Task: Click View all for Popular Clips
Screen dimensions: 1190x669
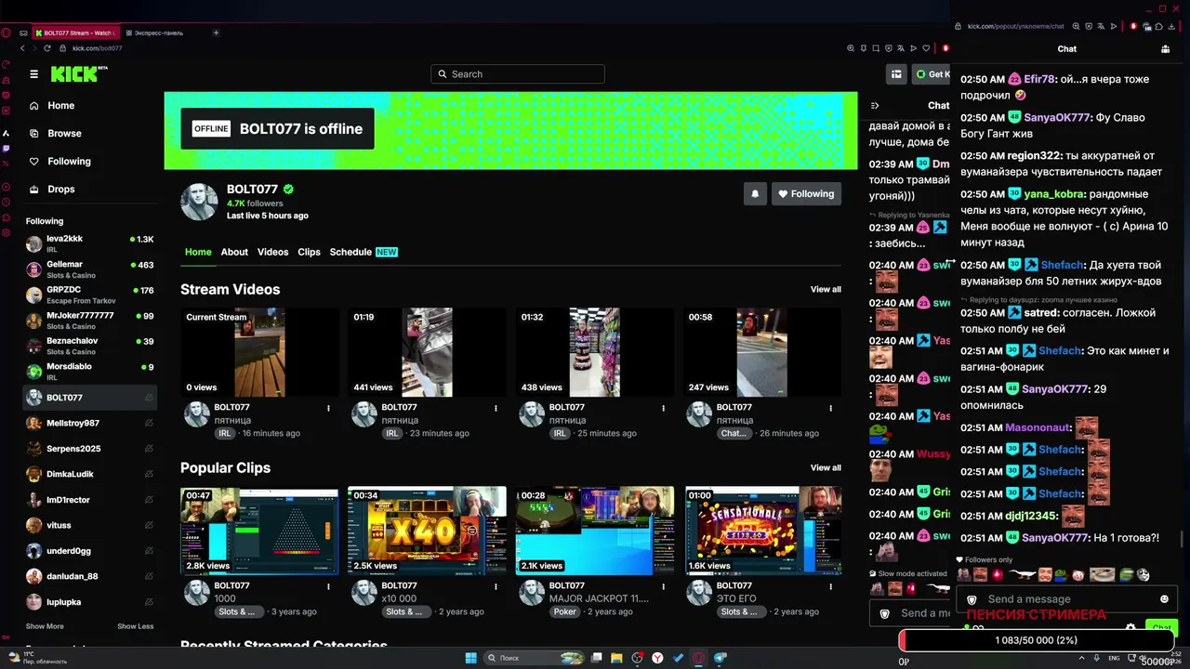Action: [826, 467]
